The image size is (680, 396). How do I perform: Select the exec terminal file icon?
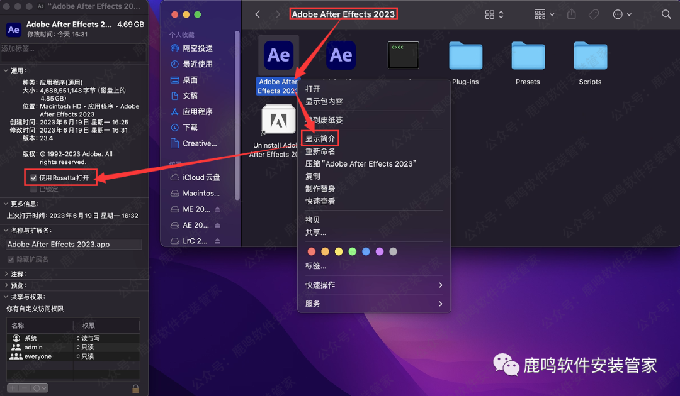(x=403, y=55)
